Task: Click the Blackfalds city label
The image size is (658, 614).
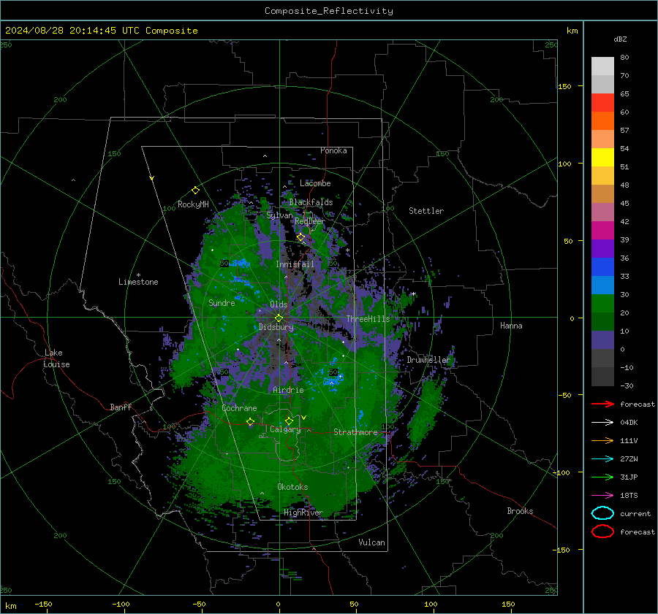Action: (311, 202)
